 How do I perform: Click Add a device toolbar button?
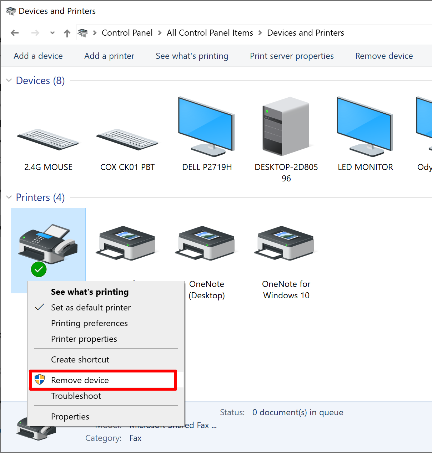[38, 56]
